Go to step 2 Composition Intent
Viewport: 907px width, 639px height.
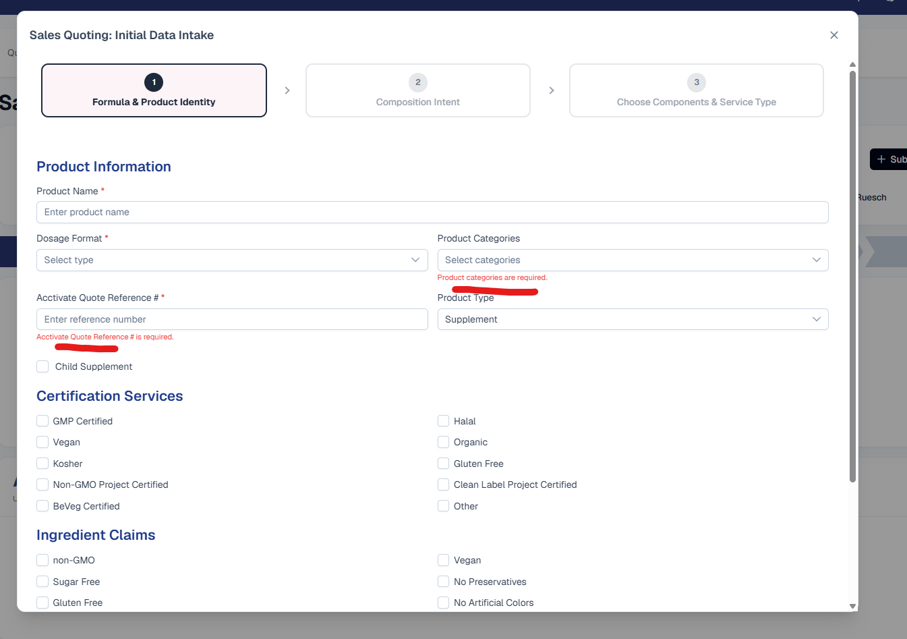(x=418, y=90)
